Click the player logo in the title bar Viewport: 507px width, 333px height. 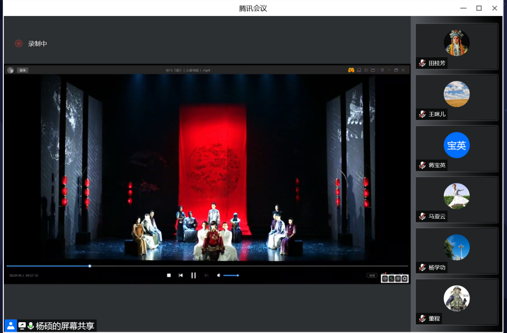point(10,70)
